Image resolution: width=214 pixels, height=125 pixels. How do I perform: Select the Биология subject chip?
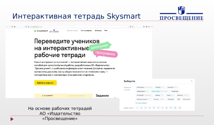[x=183, y=95]
